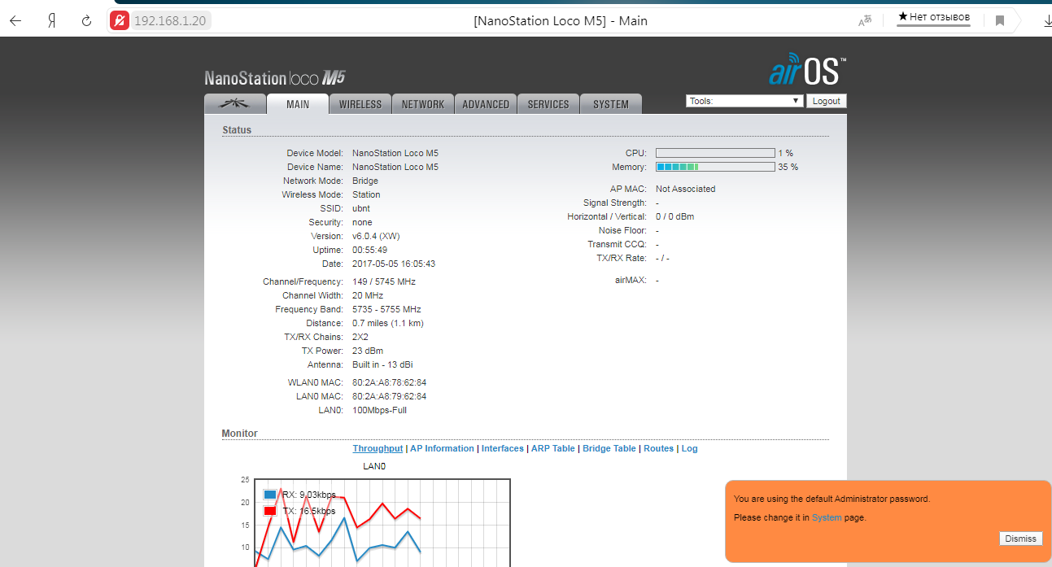1052x567 pixels.
Task: Click the LAN0 speed "100Mbps-Full"
Action: pos(380,410)
